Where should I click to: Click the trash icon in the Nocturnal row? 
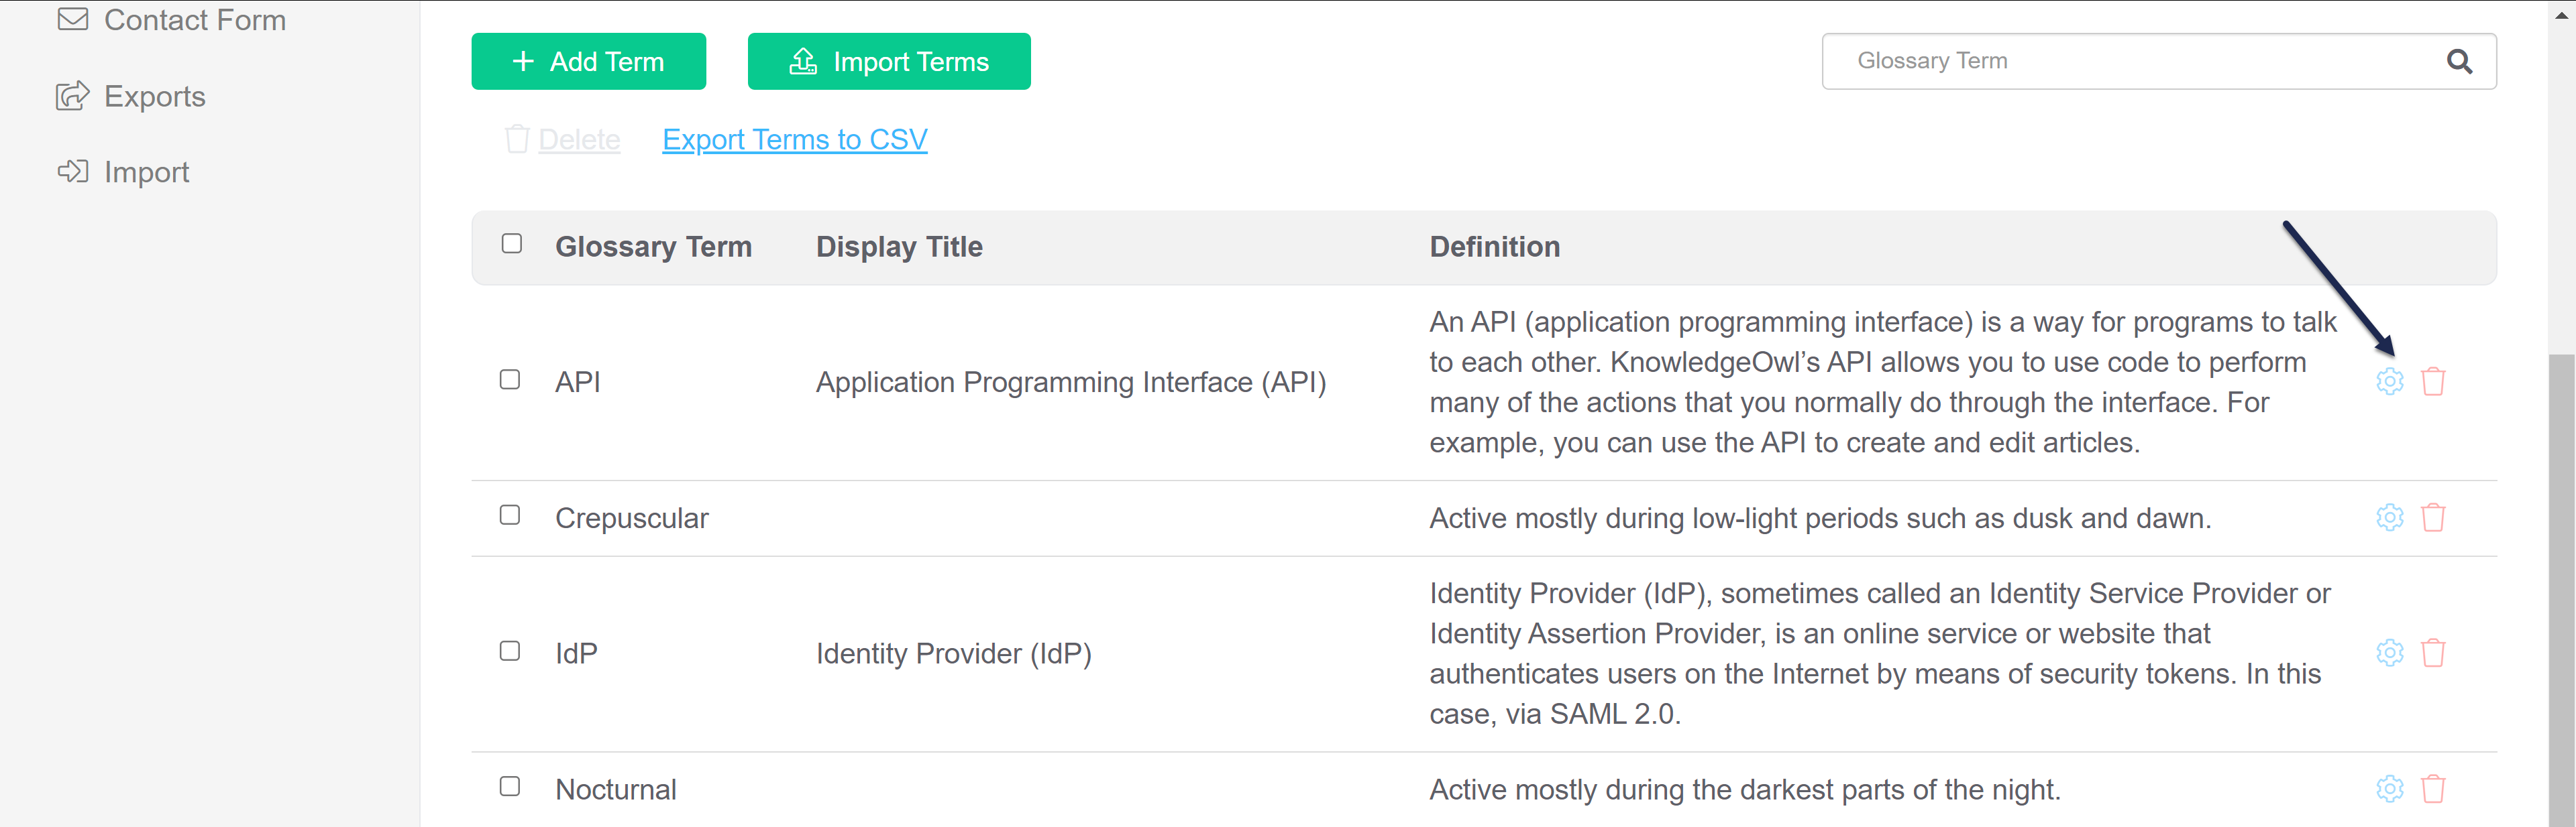2432,789
